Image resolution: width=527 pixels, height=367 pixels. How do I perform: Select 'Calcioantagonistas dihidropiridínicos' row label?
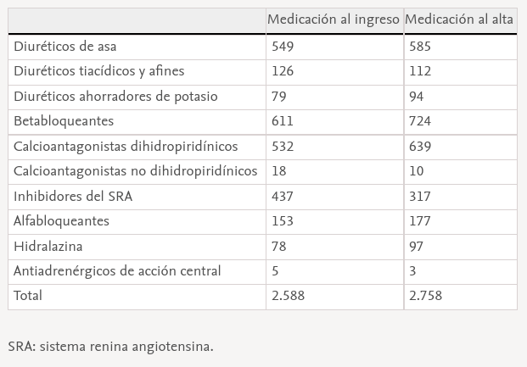(x=126, y=147)
